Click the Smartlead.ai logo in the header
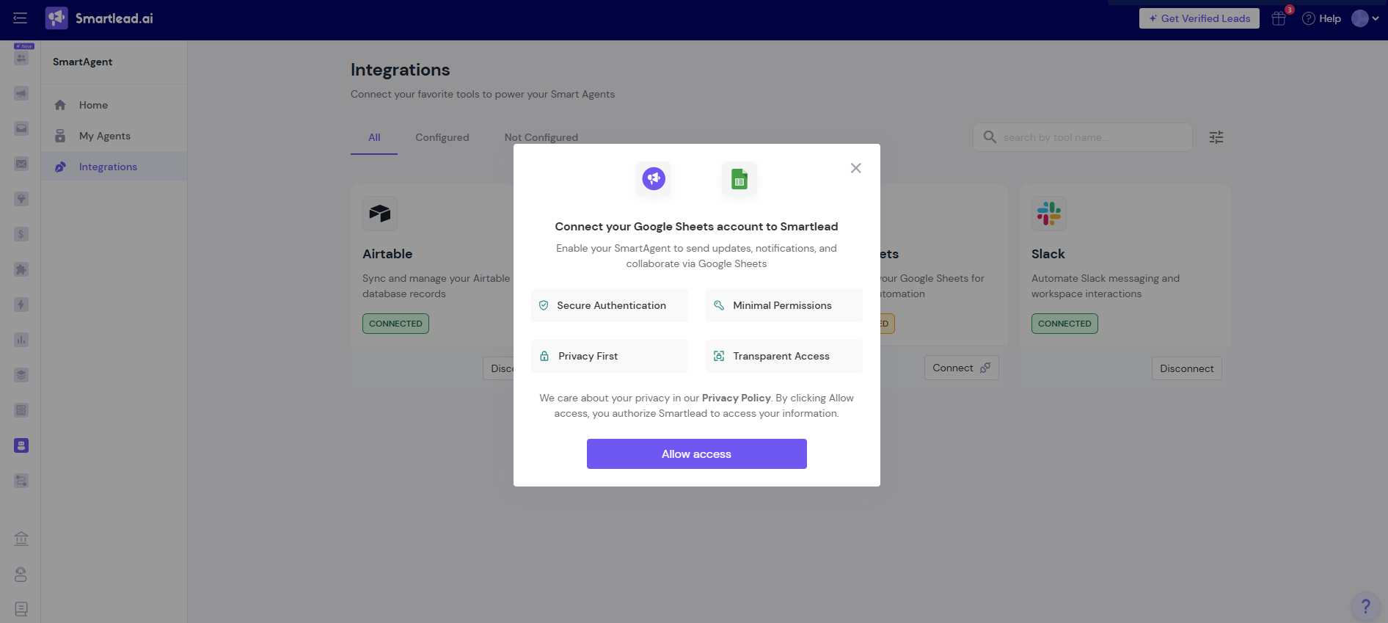 (99, 18)
